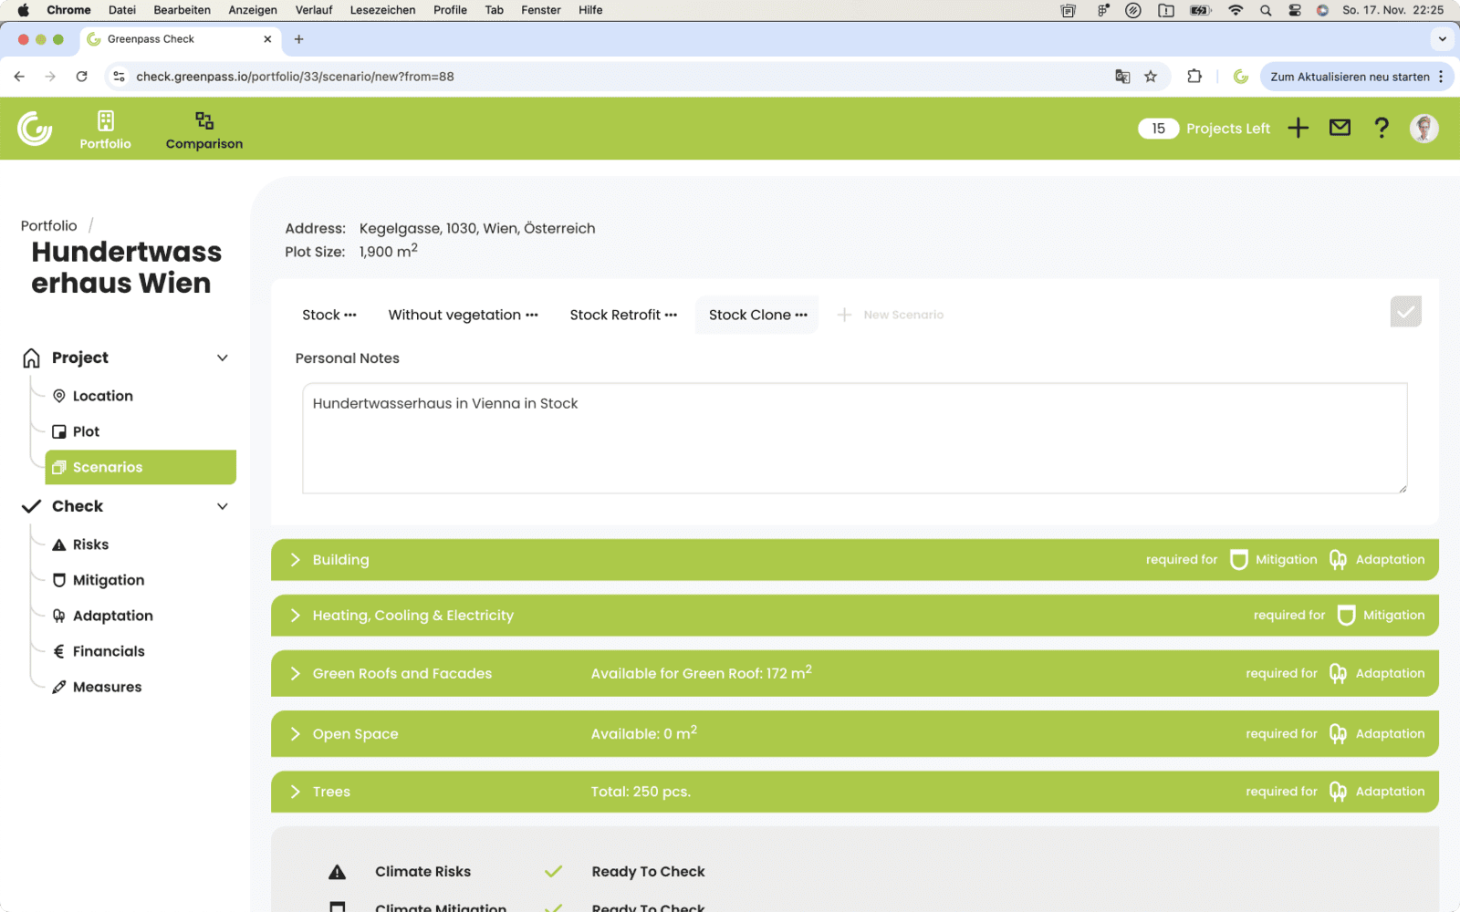The width and height of the screenshot is (1460, 912).
Task: Click Mitigation shield icon in Building row
Action: [1238, 560]
